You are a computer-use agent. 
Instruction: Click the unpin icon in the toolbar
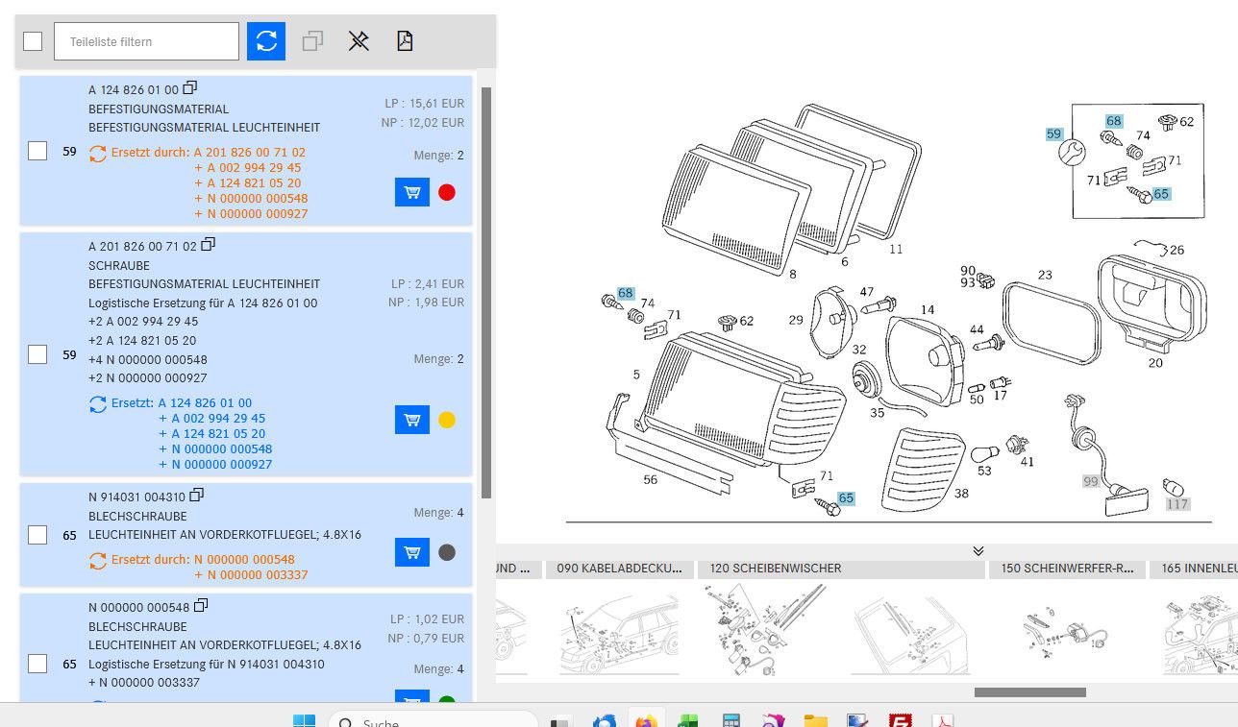pyautogui.click(x=359, y=41)
